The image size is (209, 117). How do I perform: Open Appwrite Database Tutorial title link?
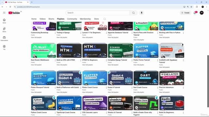pos(118,32)
